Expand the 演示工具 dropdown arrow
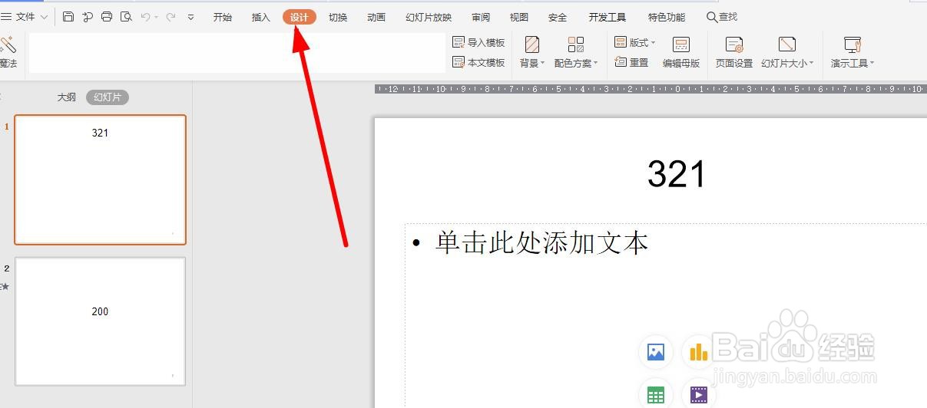Screen dimensions: 927x408 pos(872,64)
